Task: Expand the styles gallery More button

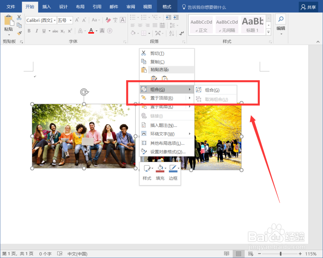Action: click(268, 32)
